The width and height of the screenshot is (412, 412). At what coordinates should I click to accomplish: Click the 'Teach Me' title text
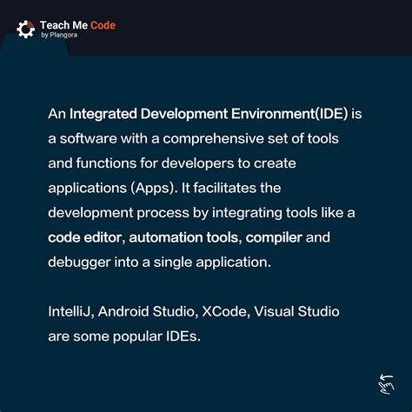[x=63, y=25]
